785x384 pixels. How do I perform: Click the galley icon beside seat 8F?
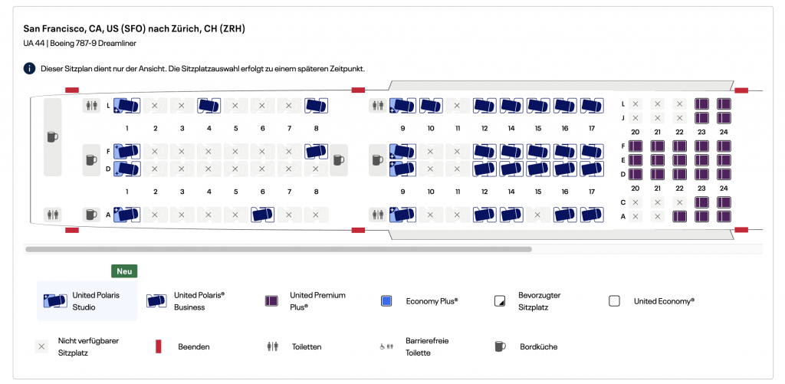click(338, 160)
